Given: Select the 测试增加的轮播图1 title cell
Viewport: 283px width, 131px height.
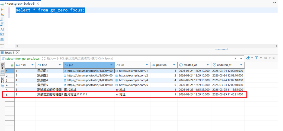Looking at the screenshot, I should point(49,94).
